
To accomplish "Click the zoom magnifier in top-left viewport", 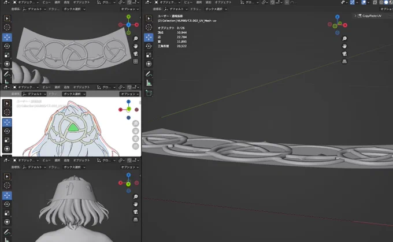I will (136, 38).
